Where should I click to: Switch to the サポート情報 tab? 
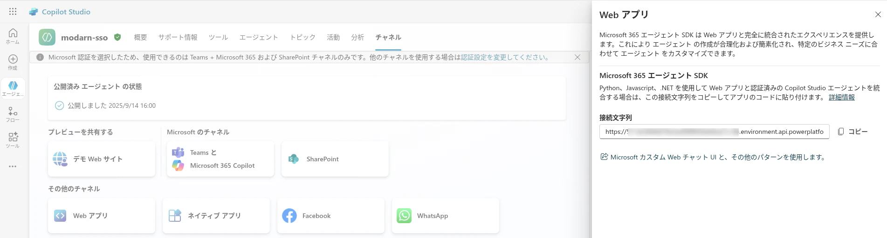(178, 37)
